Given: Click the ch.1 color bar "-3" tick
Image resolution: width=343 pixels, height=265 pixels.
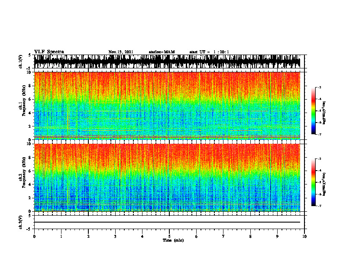Looking at the screenshot, I should (x=320, y=87).
